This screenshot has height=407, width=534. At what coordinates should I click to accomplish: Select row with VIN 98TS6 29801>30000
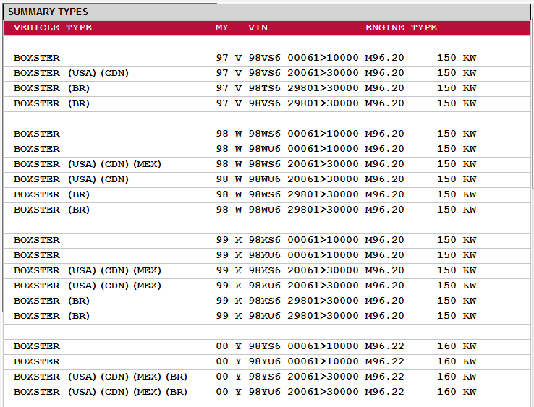(267, 89)
